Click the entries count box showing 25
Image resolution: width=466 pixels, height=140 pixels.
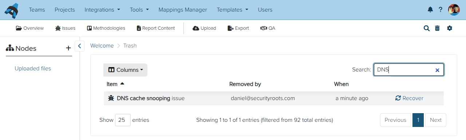123,120
